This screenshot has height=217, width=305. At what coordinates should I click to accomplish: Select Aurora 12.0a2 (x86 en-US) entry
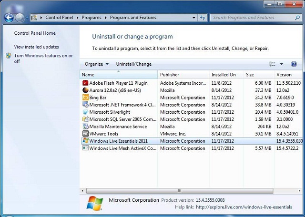115,90
